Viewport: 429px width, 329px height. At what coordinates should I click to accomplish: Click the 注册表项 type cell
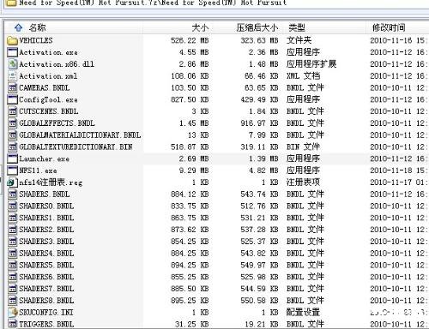tap(303, 182)
